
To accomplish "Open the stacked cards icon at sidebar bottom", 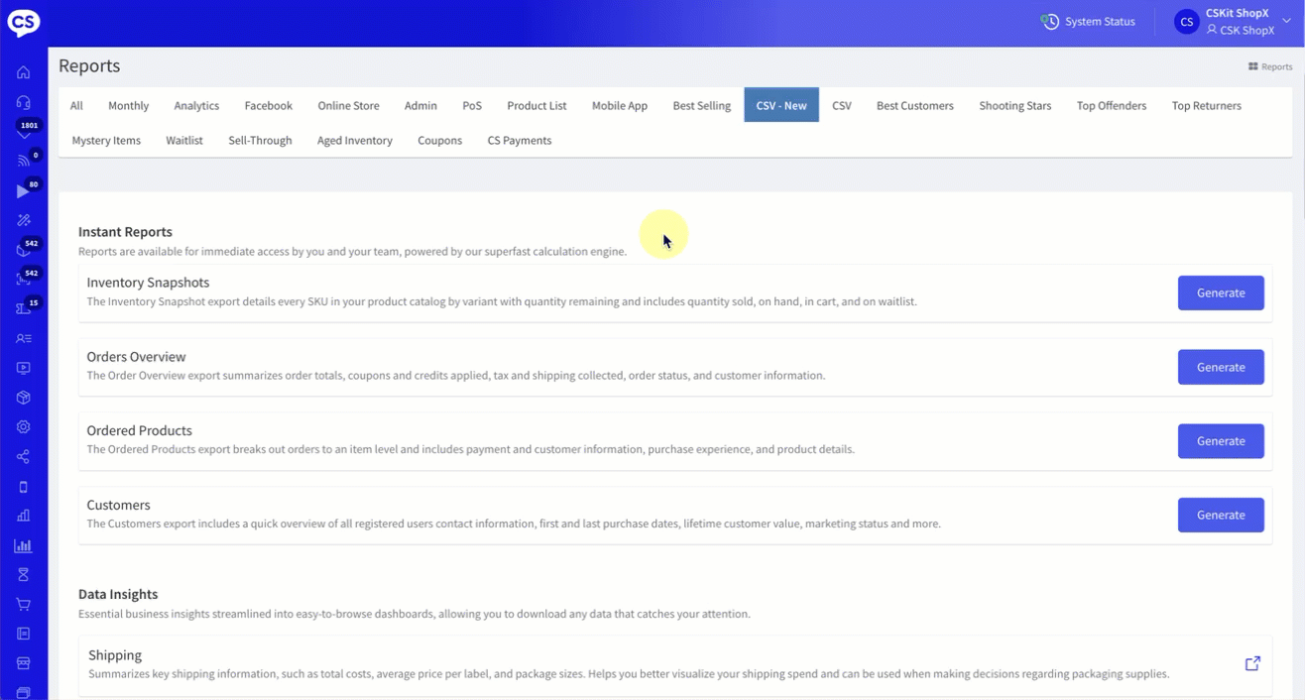I will 24,692.
